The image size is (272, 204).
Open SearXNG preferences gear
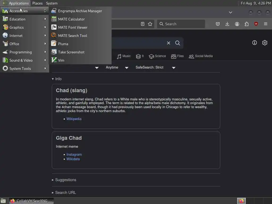coord(265,43)
